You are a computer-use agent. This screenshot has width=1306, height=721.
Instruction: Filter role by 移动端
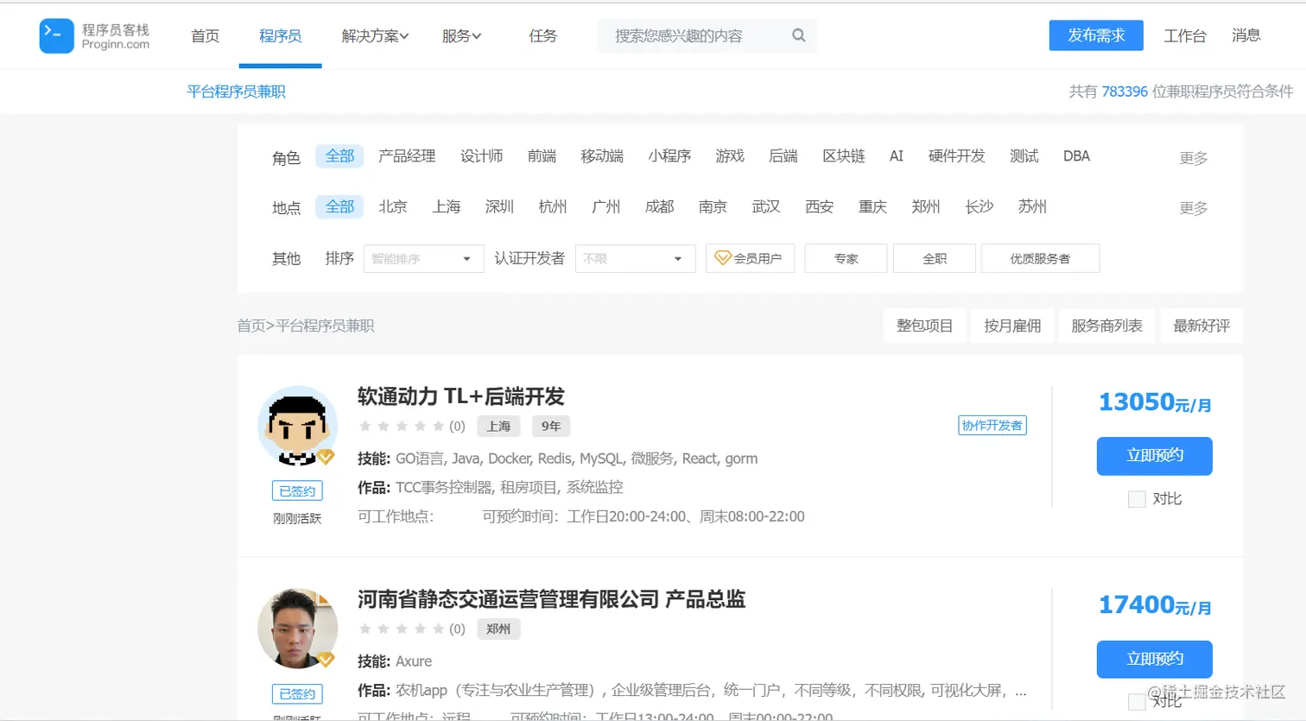click(602, 156)
